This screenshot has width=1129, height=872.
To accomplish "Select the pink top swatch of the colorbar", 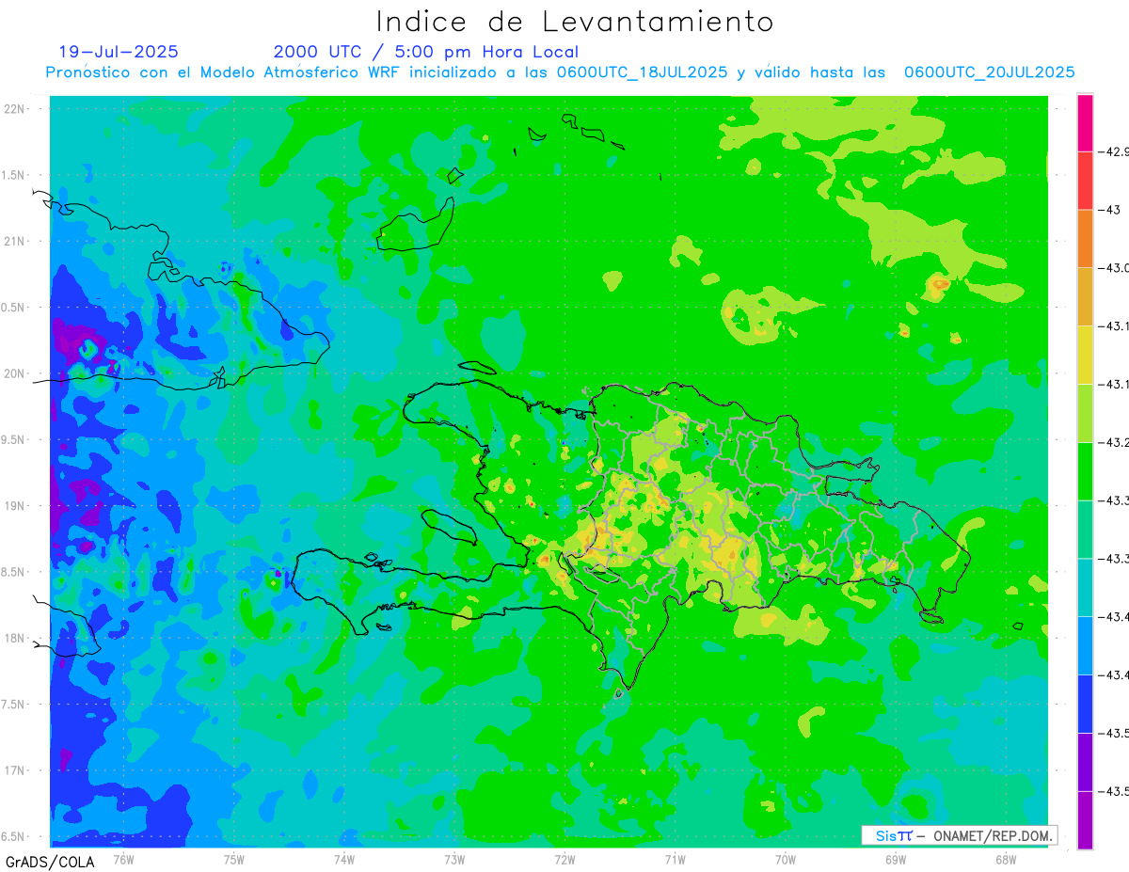I will [x=1085, y=122].
